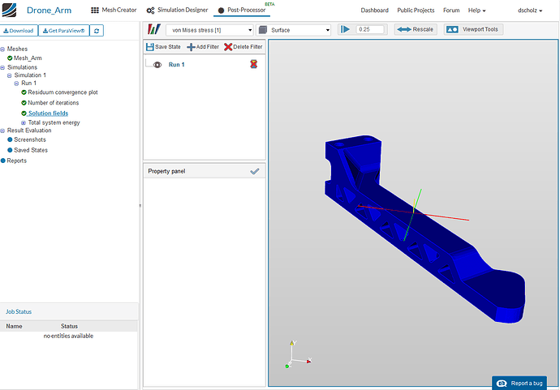Viewport: 560px width, 390px height.
Task: Click the color legend icon in toolbar
Action: pos(154,29)
